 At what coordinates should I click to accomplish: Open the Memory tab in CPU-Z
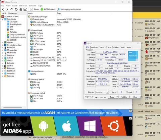103,47
